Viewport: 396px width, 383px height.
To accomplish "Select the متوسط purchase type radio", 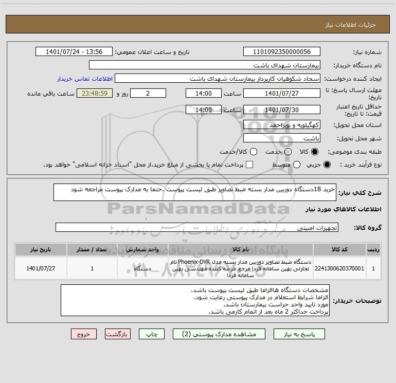I will point(297,165).
